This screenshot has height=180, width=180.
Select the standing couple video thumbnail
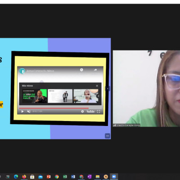(60, 96)
